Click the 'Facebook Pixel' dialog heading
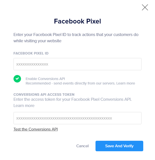This screenshot has width=155, height=160. [77, 21]
